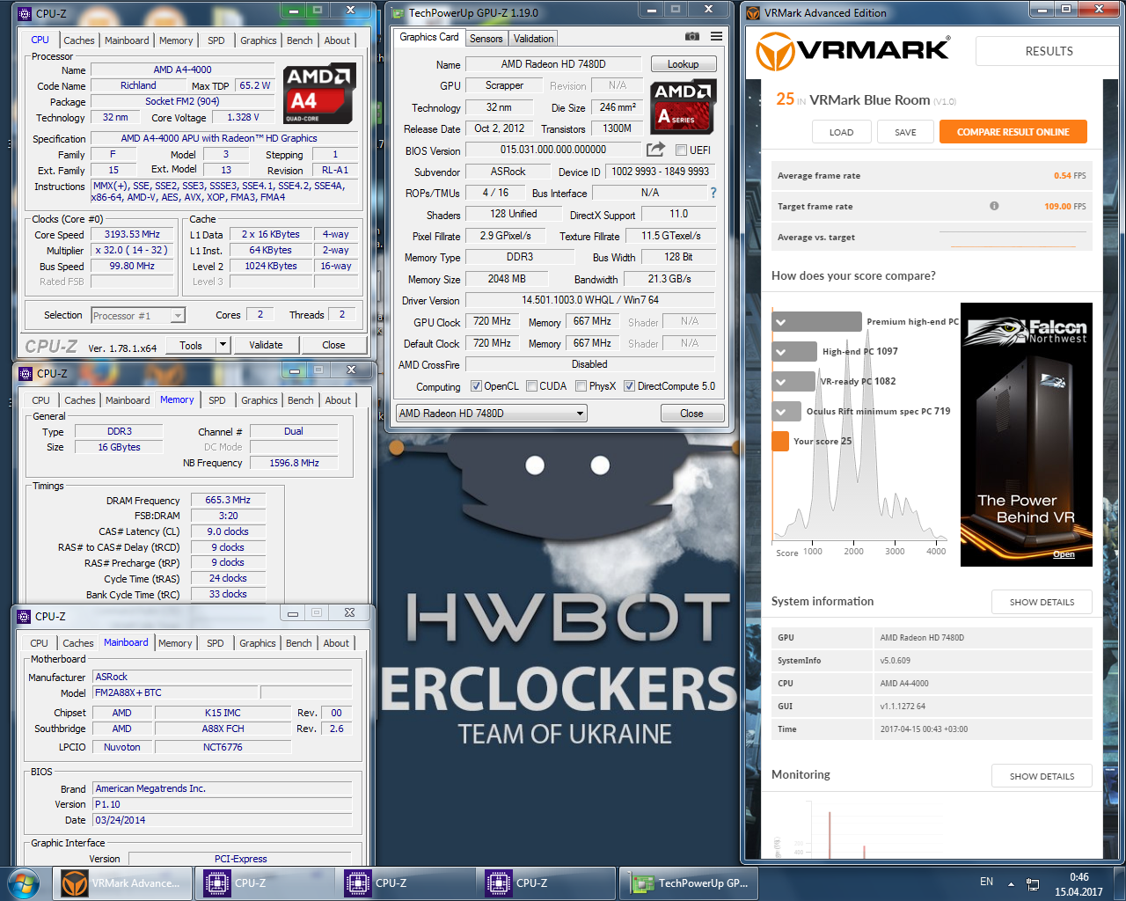
Task: Toggle the OpenCL checkbox
Action: point(476,385)
